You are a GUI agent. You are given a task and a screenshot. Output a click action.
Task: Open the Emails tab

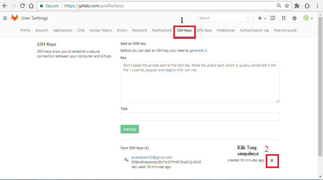[122, 30]
